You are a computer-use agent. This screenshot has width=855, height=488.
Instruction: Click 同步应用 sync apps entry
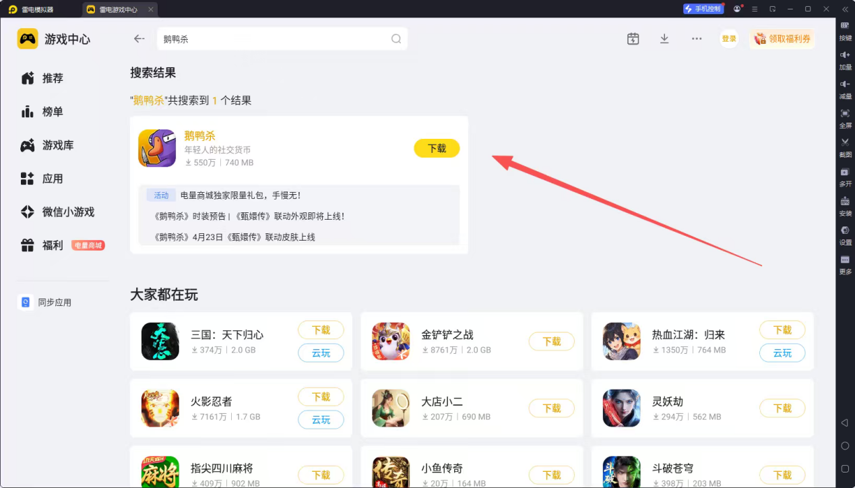pyautogui.click(x=46, y=303)
